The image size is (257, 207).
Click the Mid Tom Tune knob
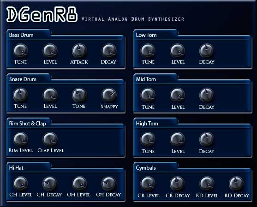point(148,95)
